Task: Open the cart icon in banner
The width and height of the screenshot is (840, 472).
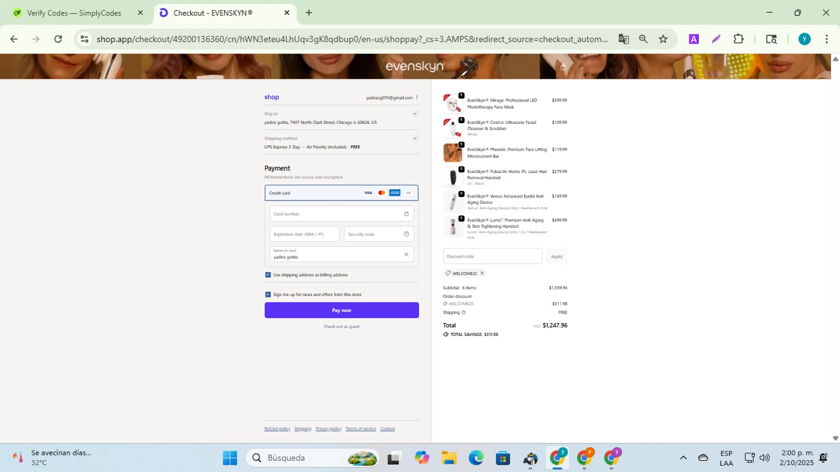Action: [563, 67]
